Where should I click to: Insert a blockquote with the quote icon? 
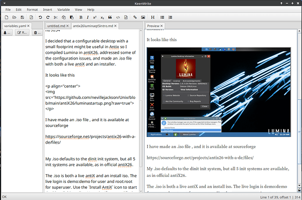[x=110, y=18]
